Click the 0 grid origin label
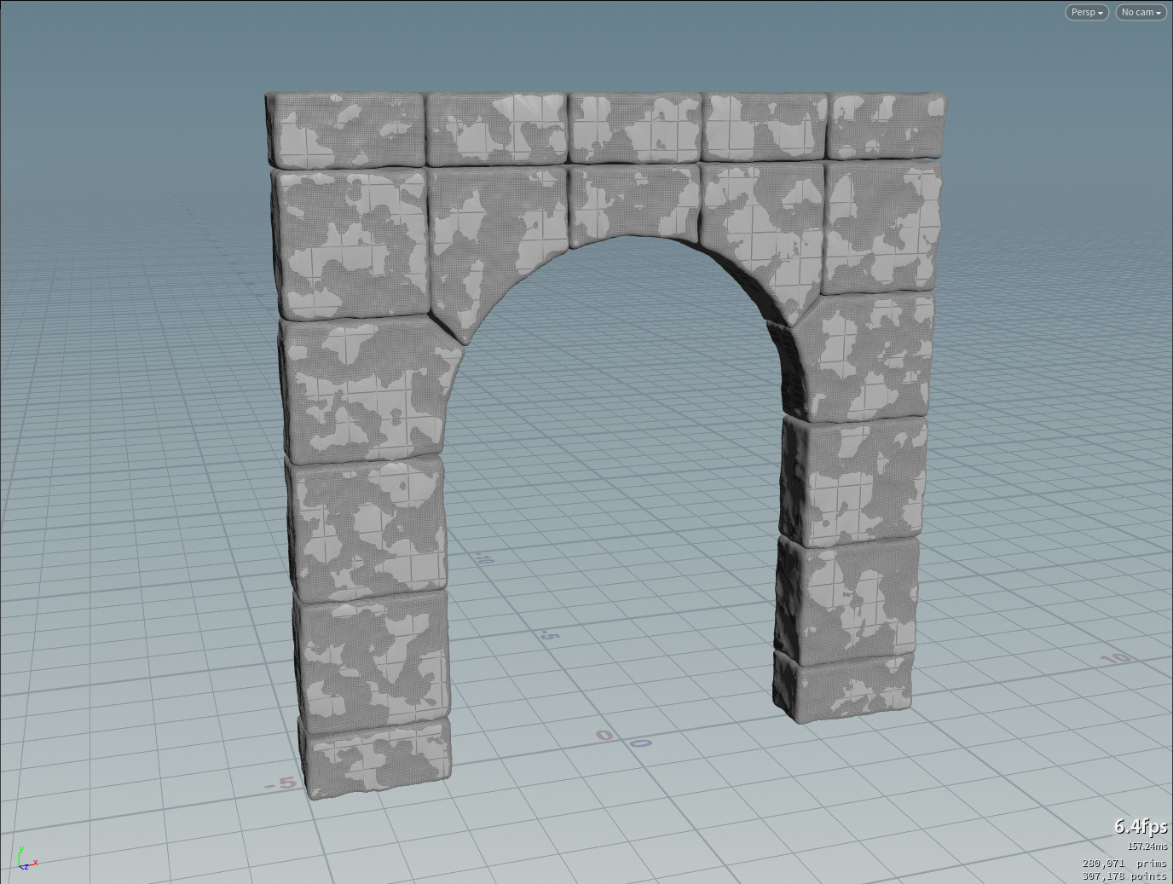The image size is (1173, 884). [604, 734]
